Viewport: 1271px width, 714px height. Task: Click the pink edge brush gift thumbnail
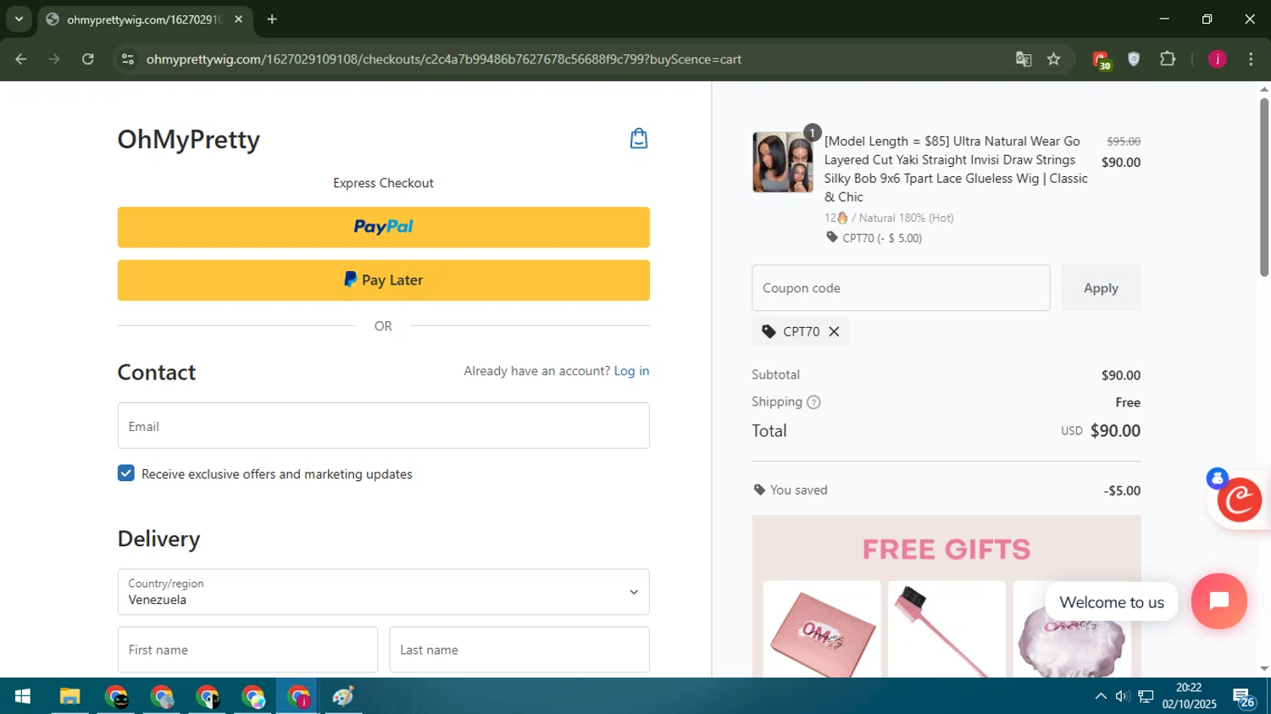[946, 631]
